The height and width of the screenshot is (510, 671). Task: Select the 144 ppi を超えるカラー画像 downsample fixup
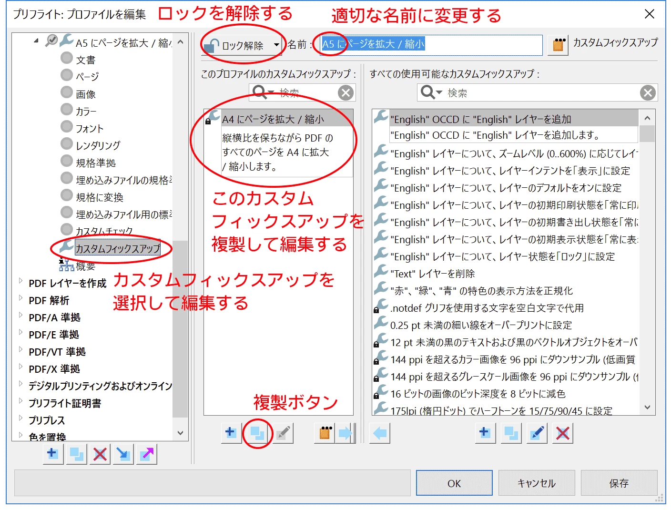(512, 359)
